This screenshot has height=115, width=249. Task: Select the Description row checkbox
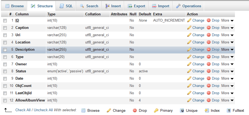pos(5,50)
